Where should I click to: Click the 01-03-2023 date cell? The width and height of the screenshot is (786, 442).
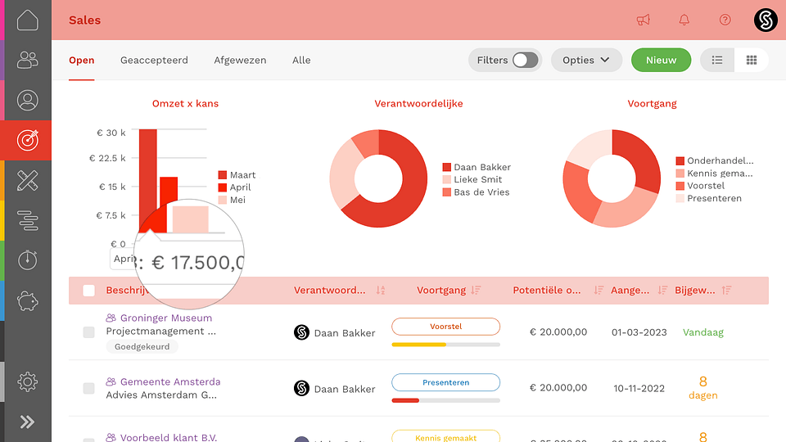pos(639,332)
